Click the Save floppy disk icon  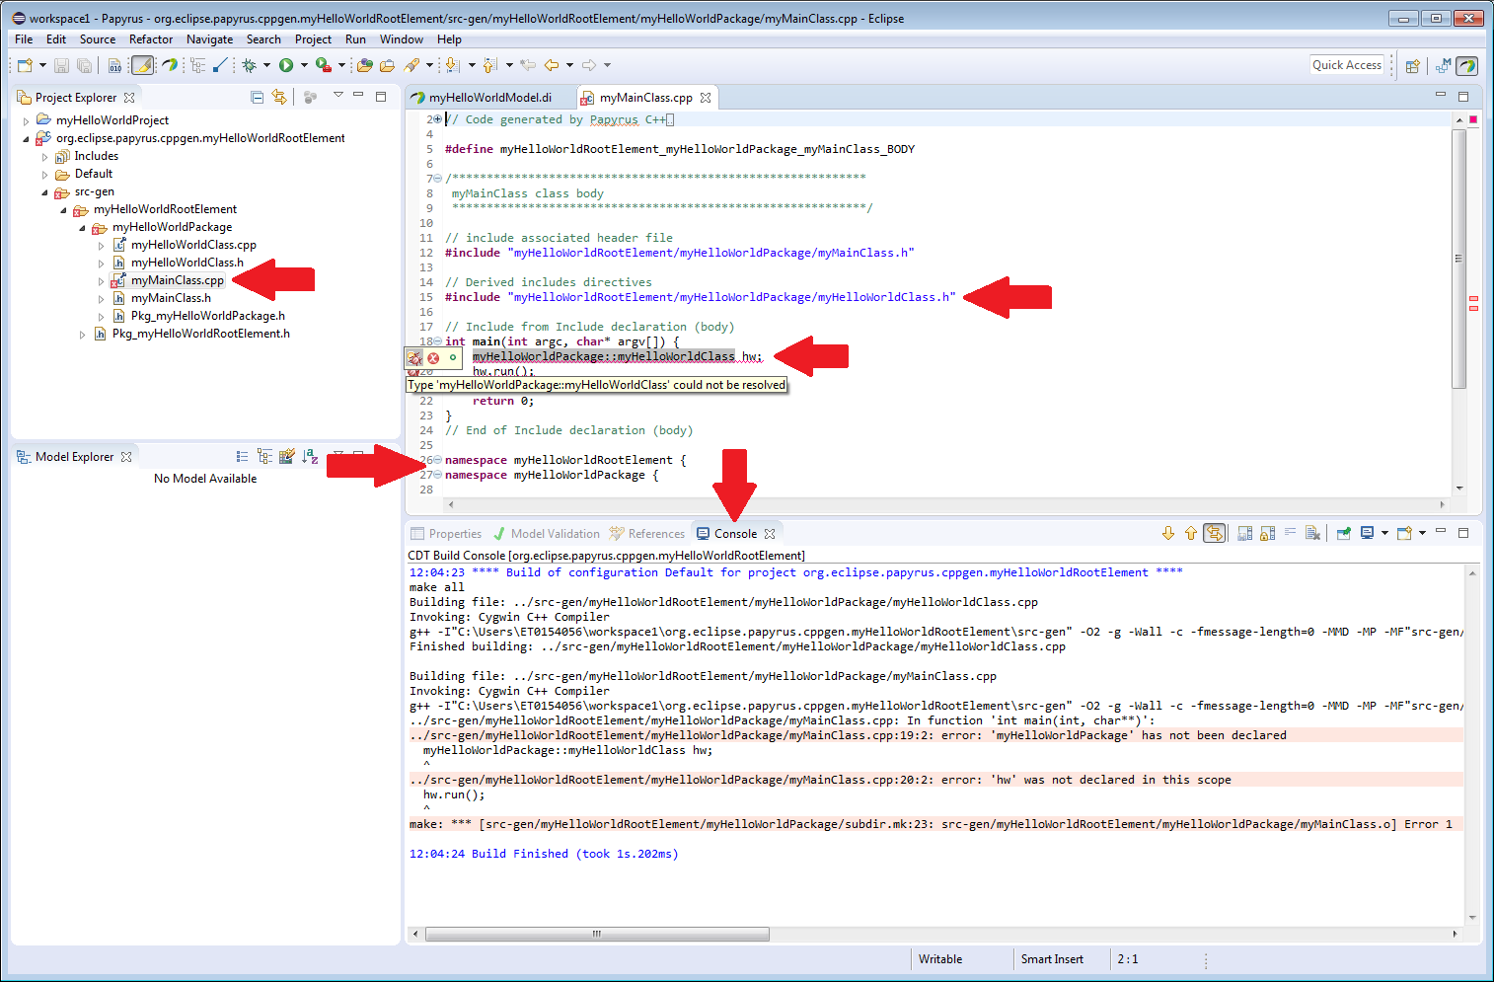pyautogui.click(x=61, y=65)
